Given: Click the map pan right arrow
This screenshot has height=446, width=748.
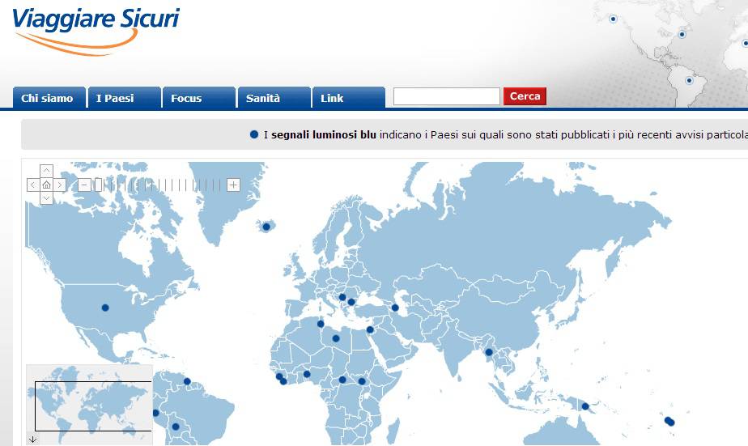Looking at the screenshot, I should point(60,185).
